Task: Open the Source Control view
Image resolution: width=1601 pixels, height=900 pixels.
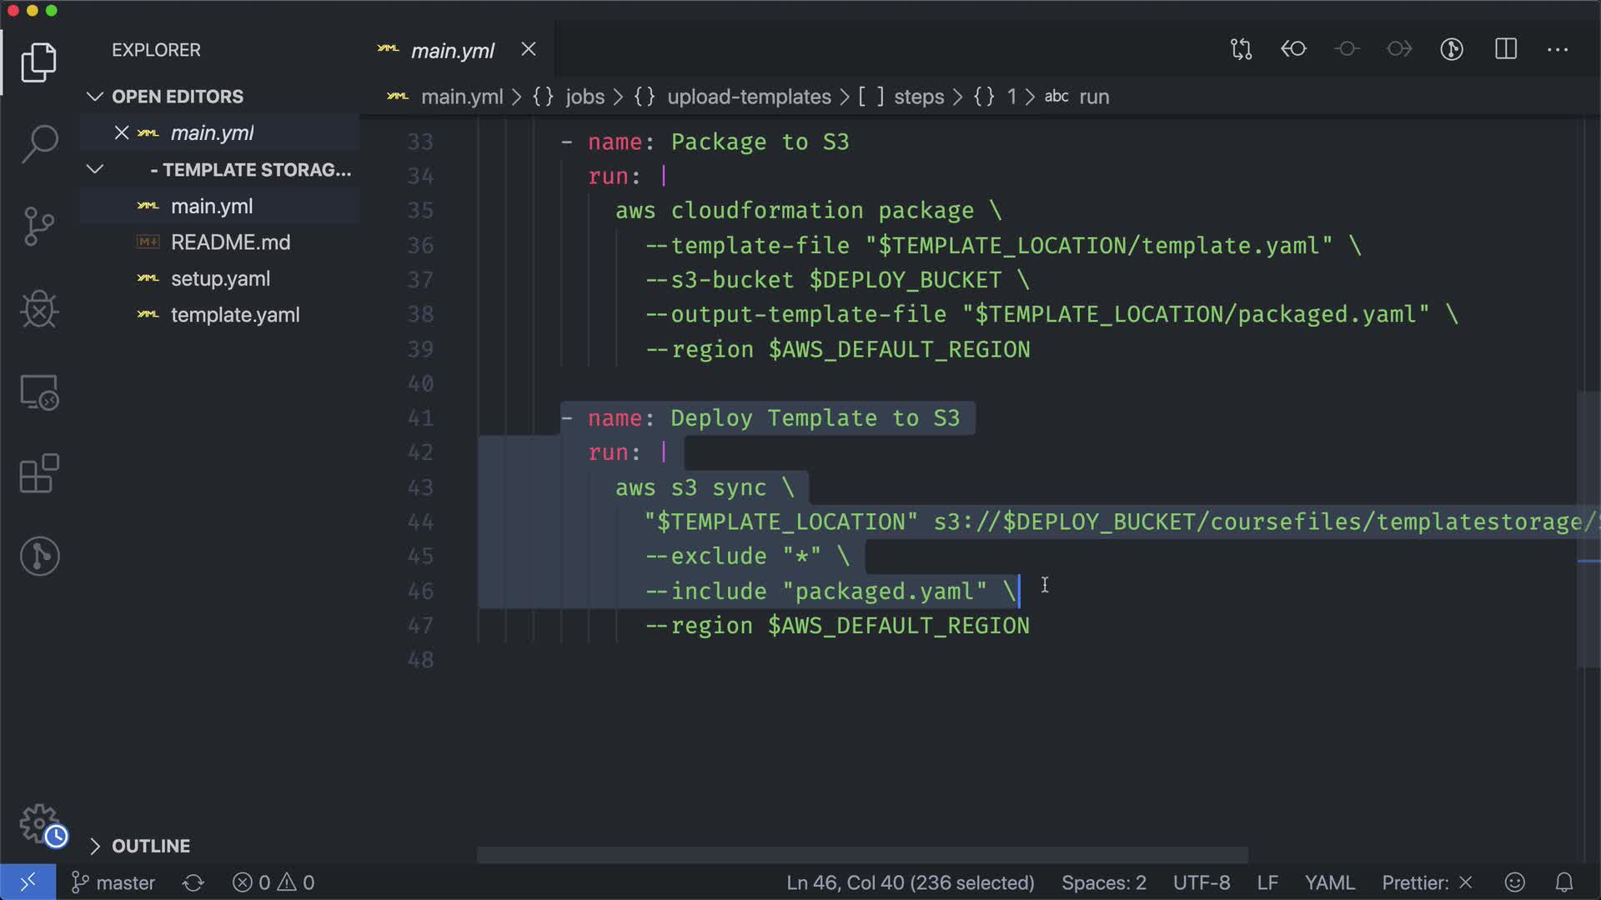Action: coord(39,226)
